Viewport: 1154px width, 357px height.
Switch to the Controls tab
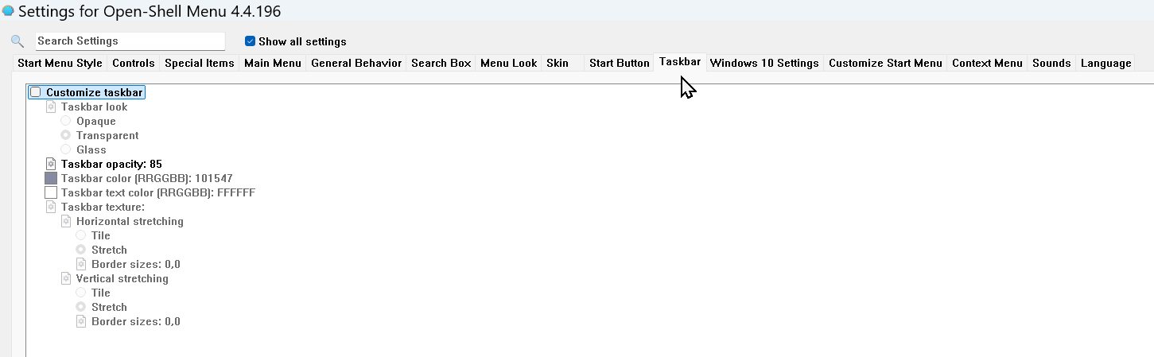click(134, 63)
